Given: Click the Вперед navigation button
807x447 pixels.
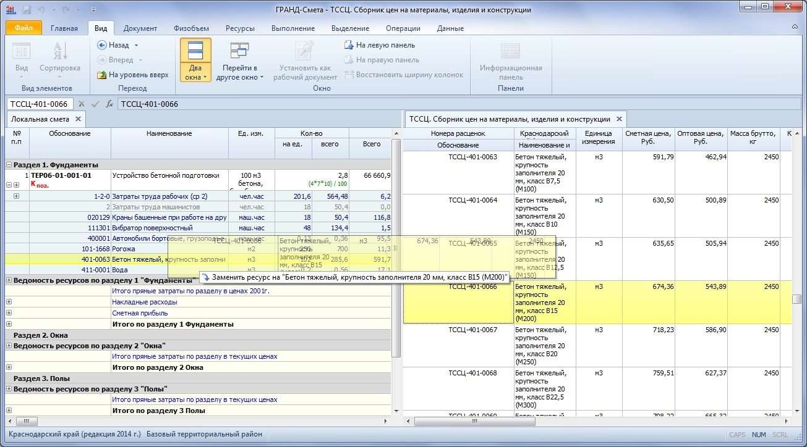Looking at the screenshot, I should point(115,60).
